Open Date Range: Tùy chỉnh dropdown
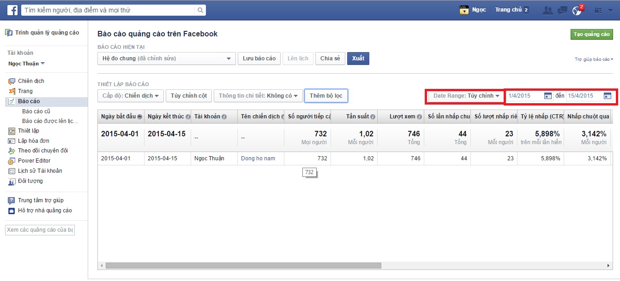This screenshot has width=620, height=281. [465, 96]
